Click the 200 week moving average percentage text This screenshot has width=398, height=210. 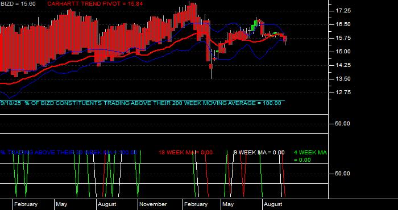click(141, 103)
